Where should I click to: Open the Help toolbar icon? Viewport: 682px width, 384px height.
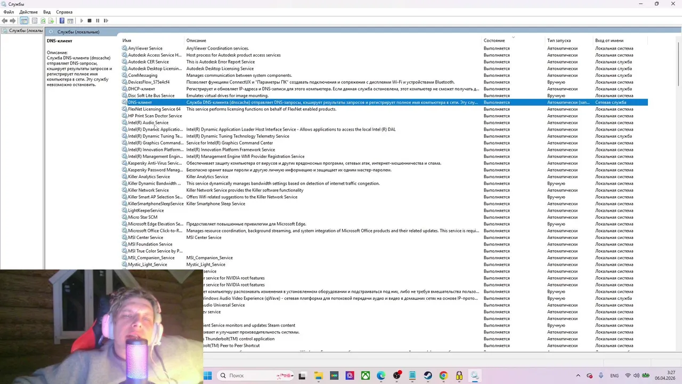(62, 21)
